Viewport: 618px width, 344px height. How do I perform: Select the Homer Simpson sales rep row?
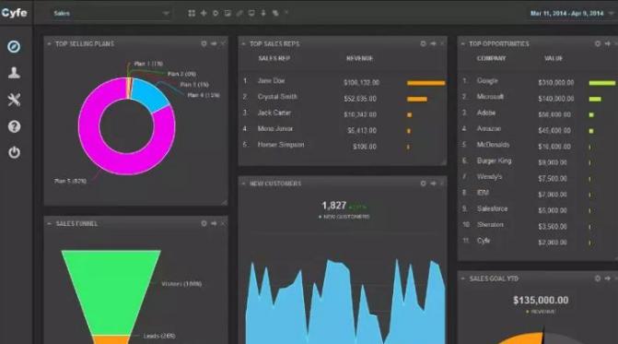[x=343, y=146]
